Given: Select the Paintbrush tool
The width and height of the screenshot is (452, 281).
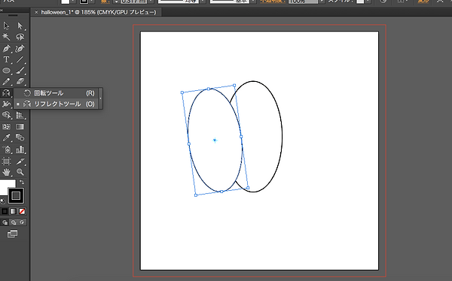Looking at the screenshot, I should pyautogui.click(x=20, y=71).
